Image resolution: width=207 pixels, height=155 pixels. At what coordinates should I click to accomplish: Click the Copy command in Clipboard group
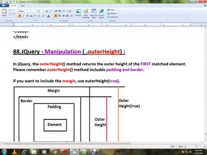(12, 13)
